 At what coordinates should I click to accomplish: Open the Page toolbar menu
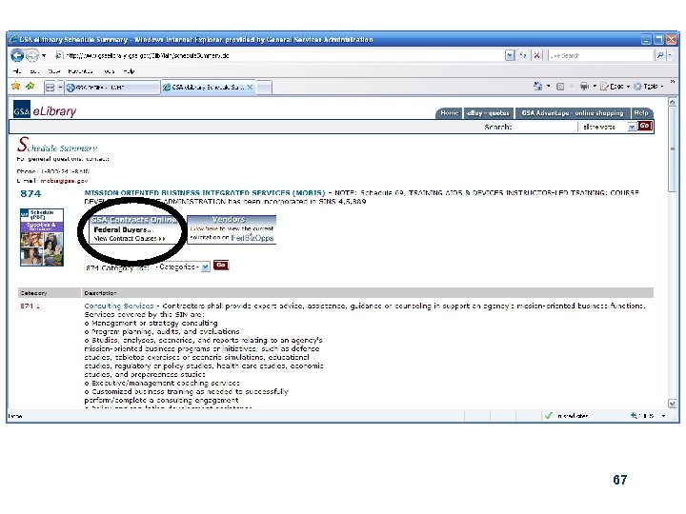tap(615, 87)
